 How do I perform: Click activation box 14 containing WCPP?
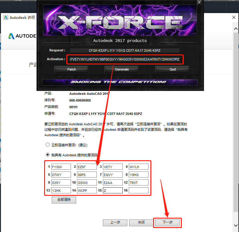87,190
